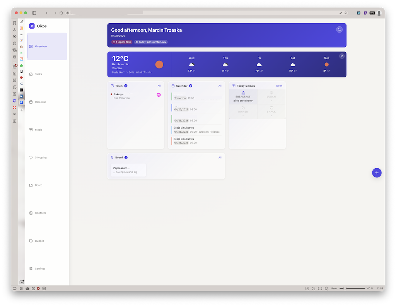This screenshot has height=306, width=396.
Task: Click the shield tracker blocker icon
Action: click(67, 13)
